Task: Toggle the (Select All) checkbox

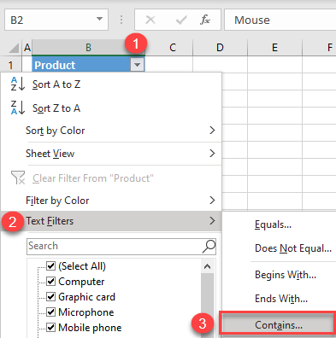Action: (x=50, y=266)
